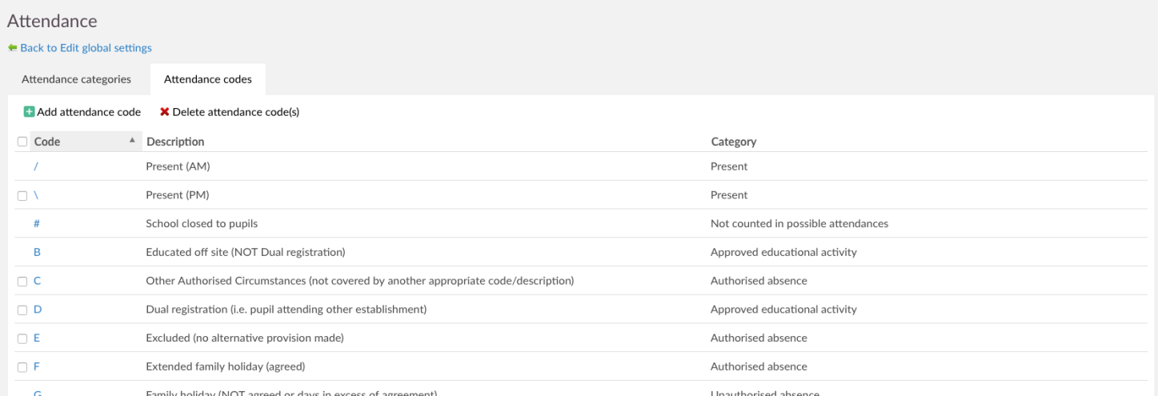Open the forward slash attendance code
1158x396 pixels.
point(36,166)
